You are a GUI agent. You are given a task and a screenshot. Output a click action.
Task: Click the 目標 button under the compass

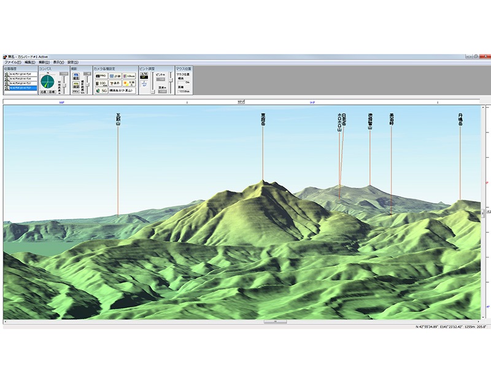click(x=52, y=92)
